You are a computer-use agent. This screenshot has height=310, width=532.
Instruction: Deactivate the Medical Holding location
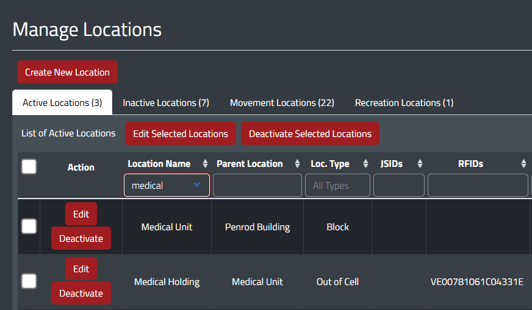pos(81,294)
